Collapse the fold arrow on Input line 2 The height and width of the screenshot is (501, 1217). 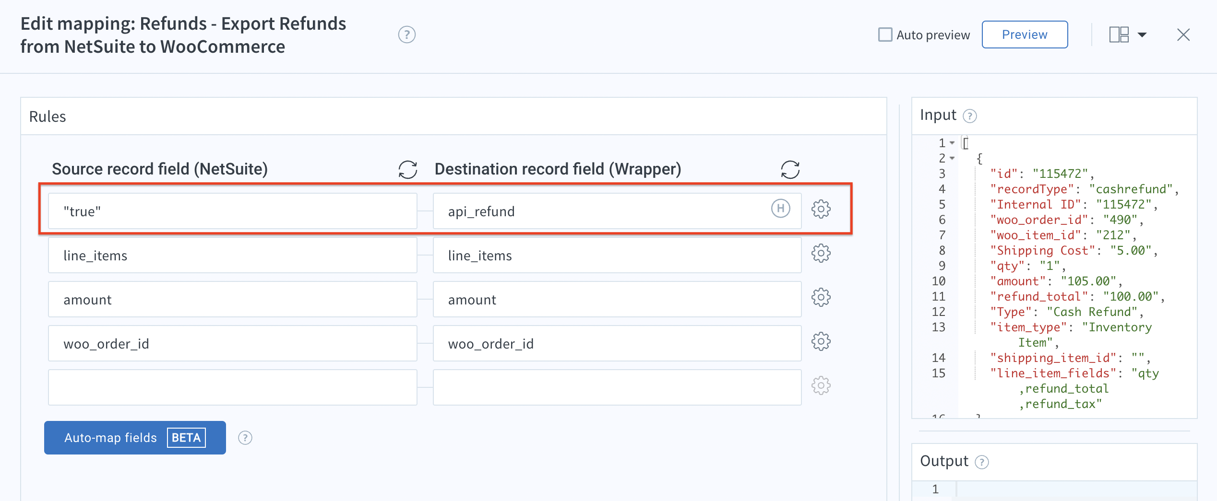click(x=952, y=158)
